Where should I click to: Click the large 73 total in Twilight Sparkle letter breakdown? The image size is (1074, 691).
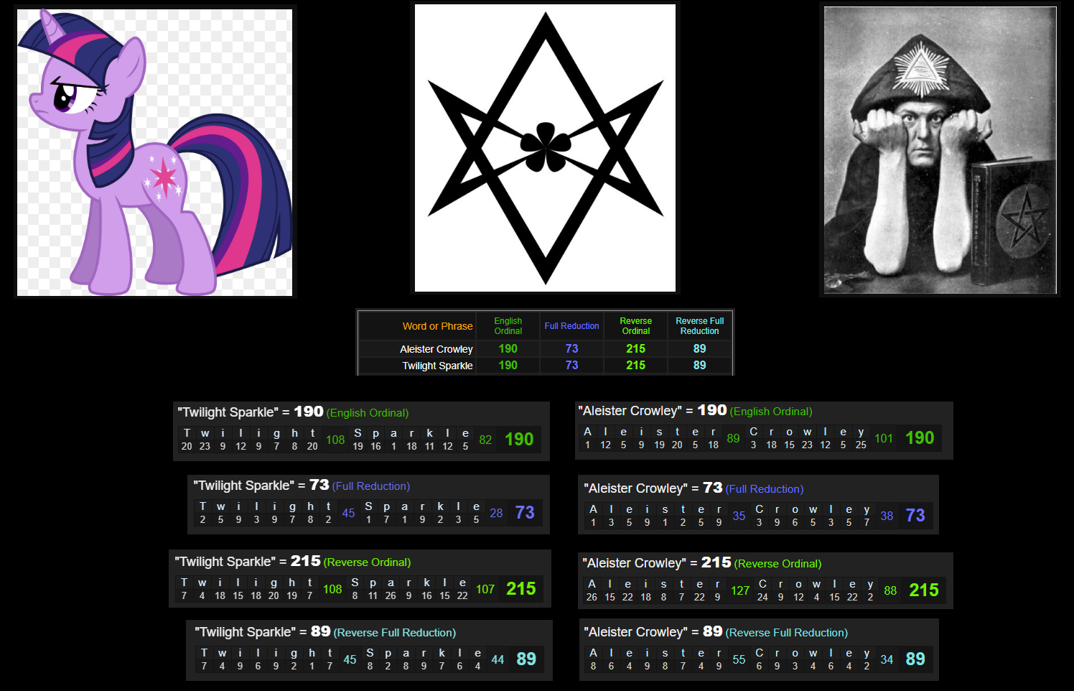(525, 513)
